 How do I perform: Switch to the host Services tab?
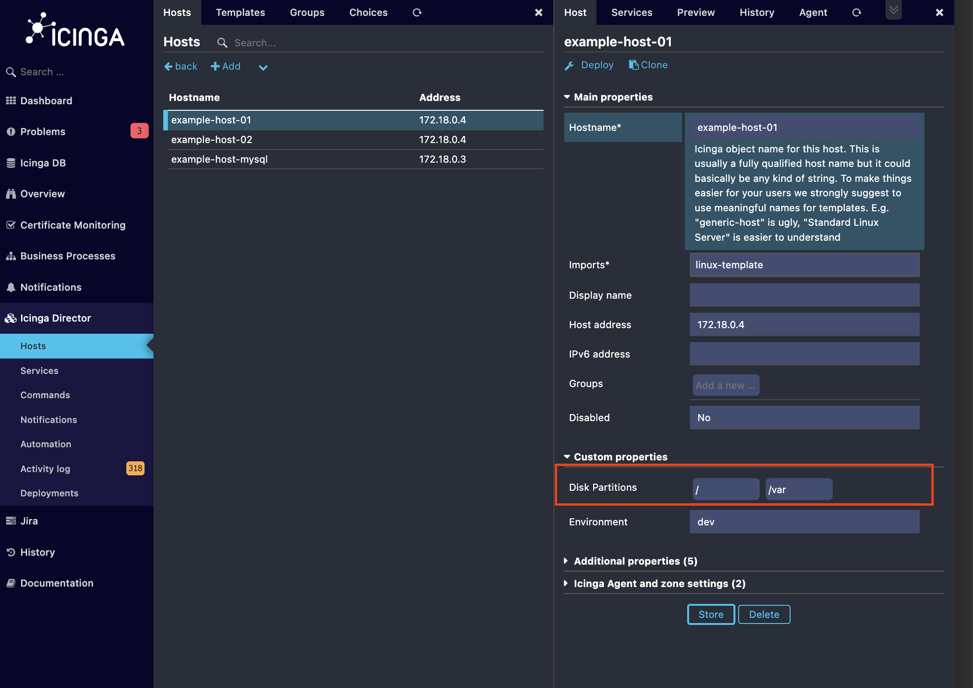[632, 13]
